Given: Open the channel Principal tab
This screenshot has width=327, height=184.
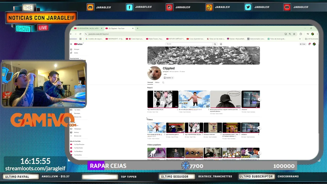Looking at the screenshot, I should click(x=150, y=83).
